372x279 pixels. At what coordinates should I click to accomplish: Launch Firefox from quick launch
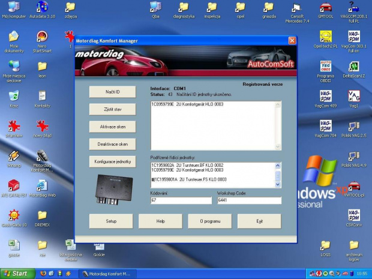[x=43, y=274]
